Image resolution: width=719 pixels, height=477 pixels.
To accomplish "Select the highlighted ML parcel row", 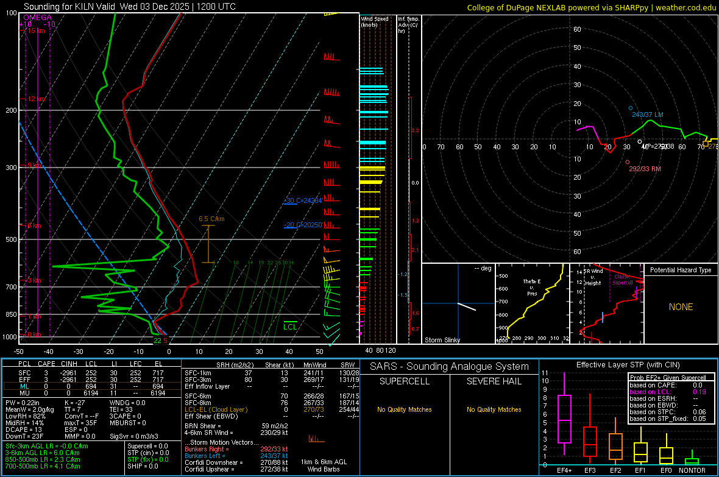I will [x=92, y=386].
